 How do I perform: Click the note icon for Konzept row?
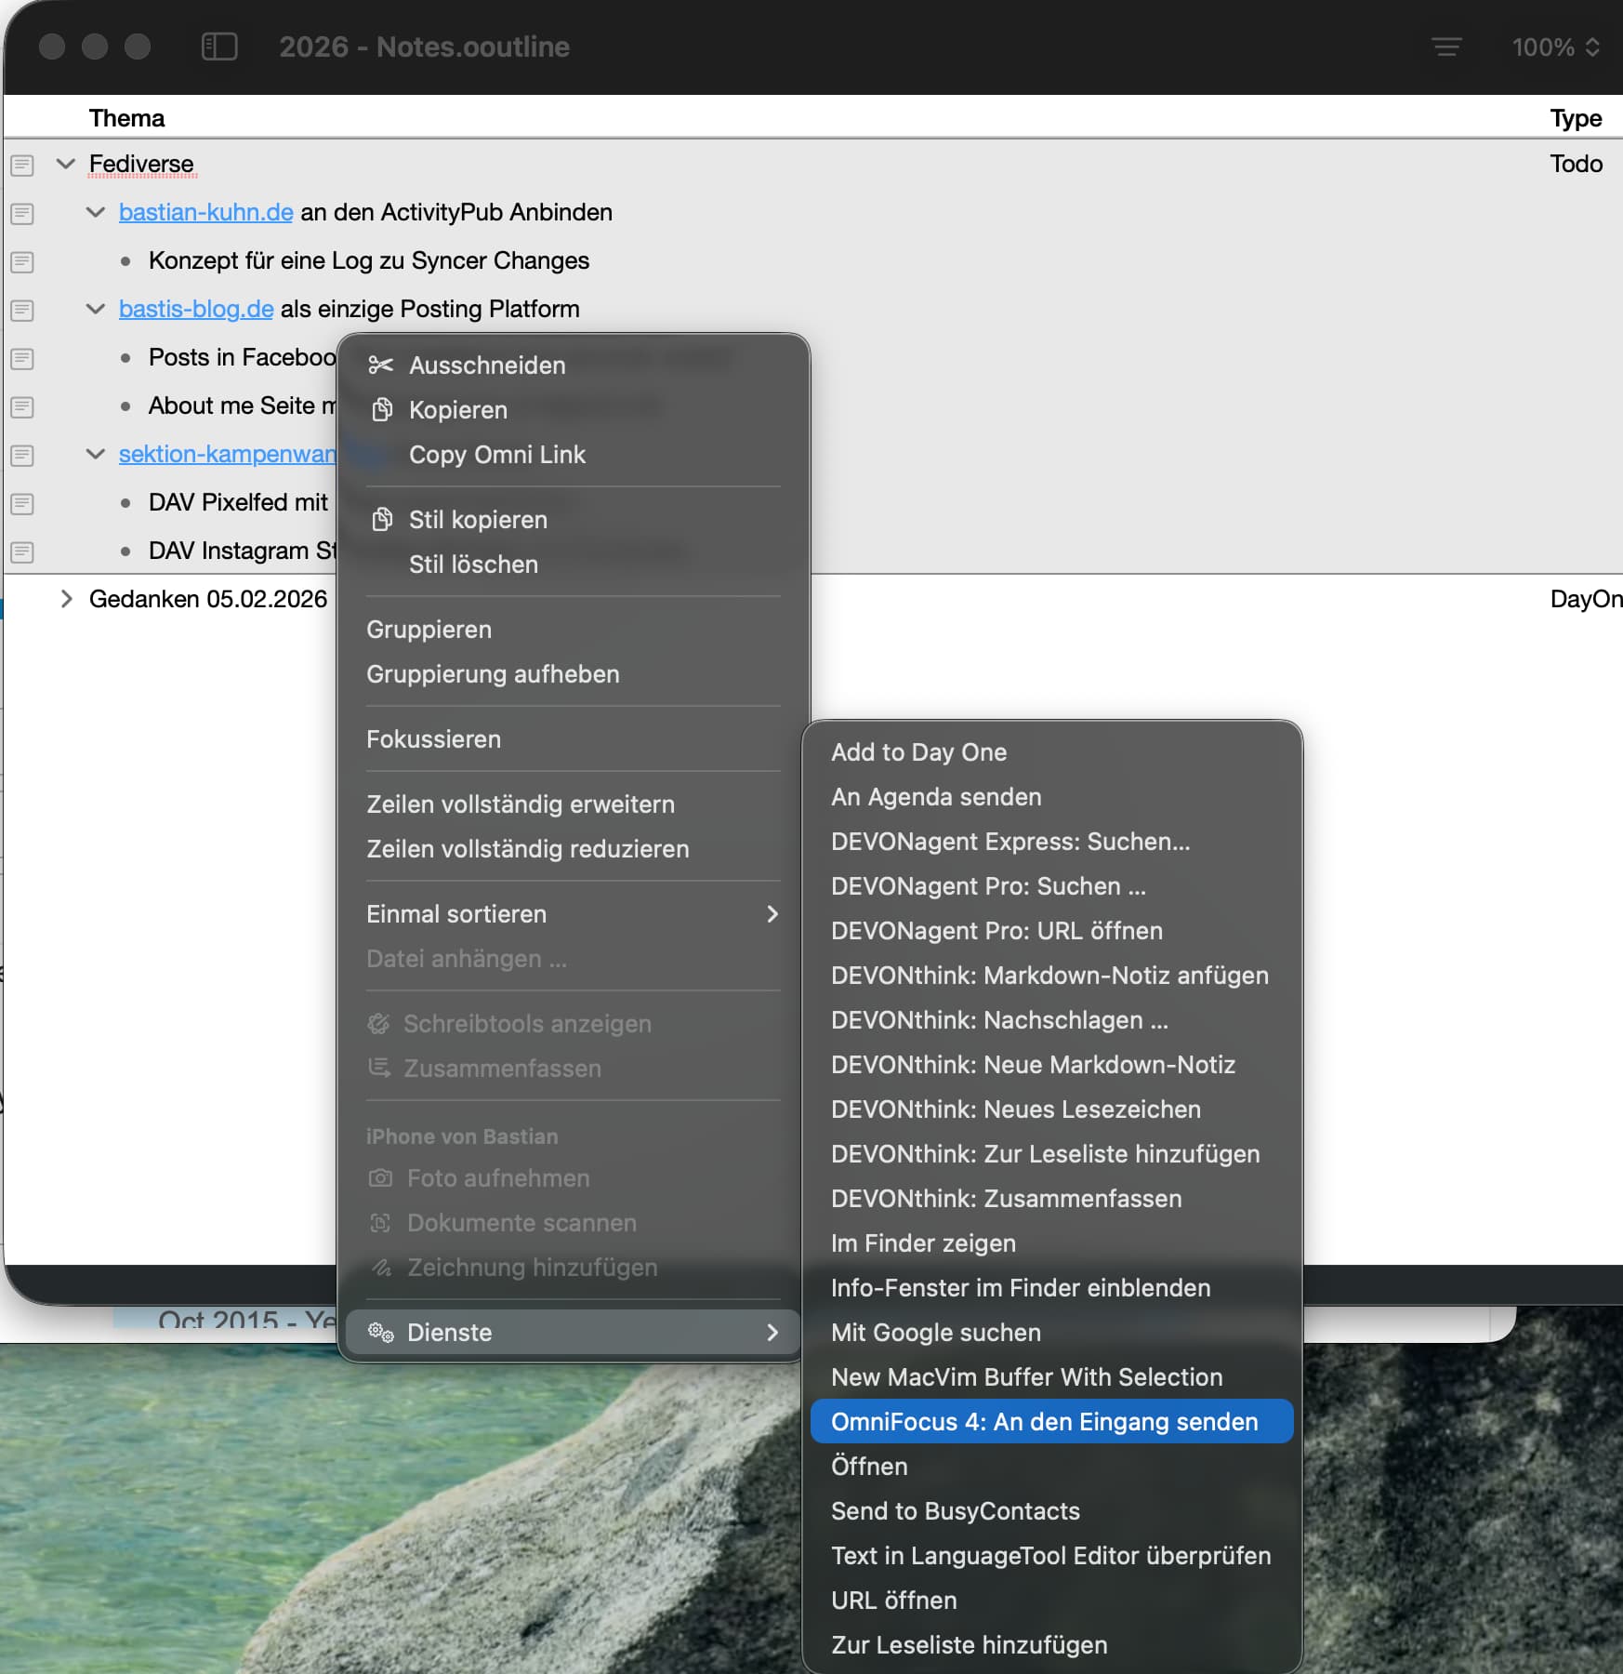click(x=22, y=262)
